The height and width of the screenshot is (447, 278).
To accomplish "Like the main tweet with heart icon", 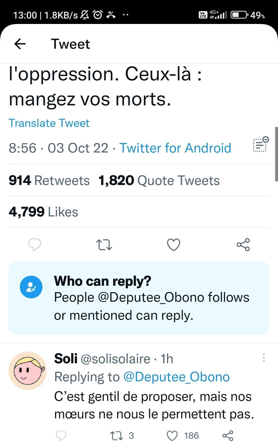I will click(x=174, y=245).
